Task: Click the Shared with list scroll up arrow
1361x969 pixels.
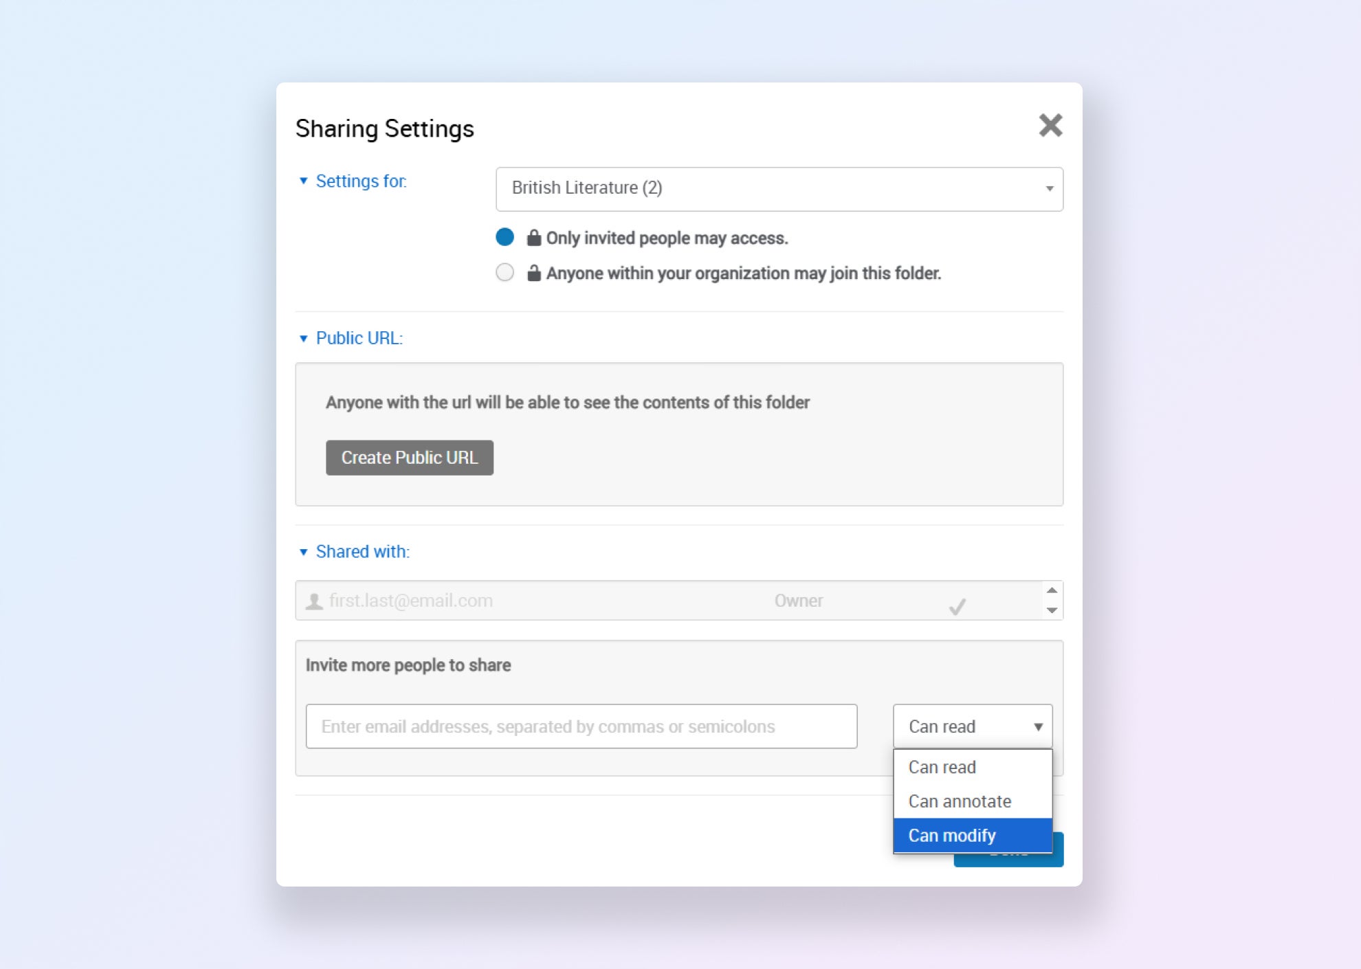Action: pos(1052,590)
